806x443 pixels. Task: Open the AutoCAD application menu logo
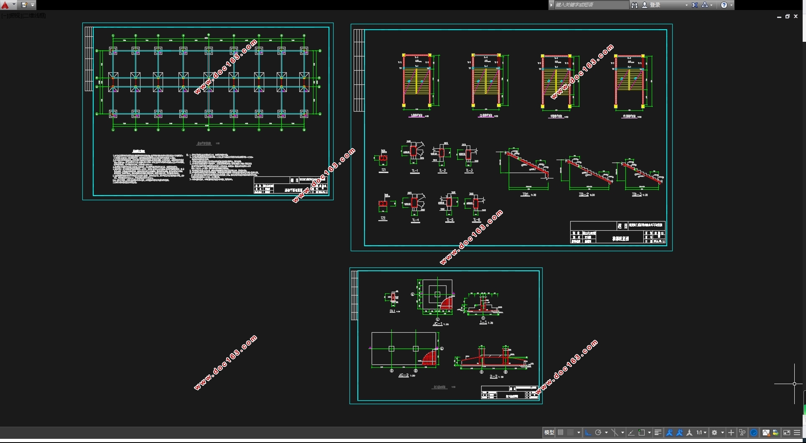[x=5, y=5]
